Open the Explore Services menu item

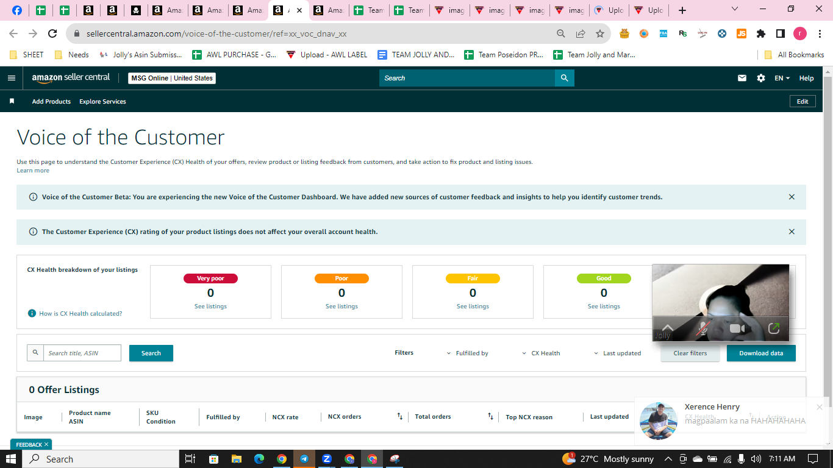pyautogui.click(x=102, y=102)
